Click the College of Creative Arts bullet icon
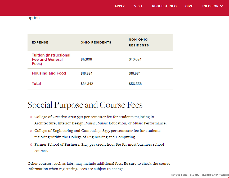 31,117
